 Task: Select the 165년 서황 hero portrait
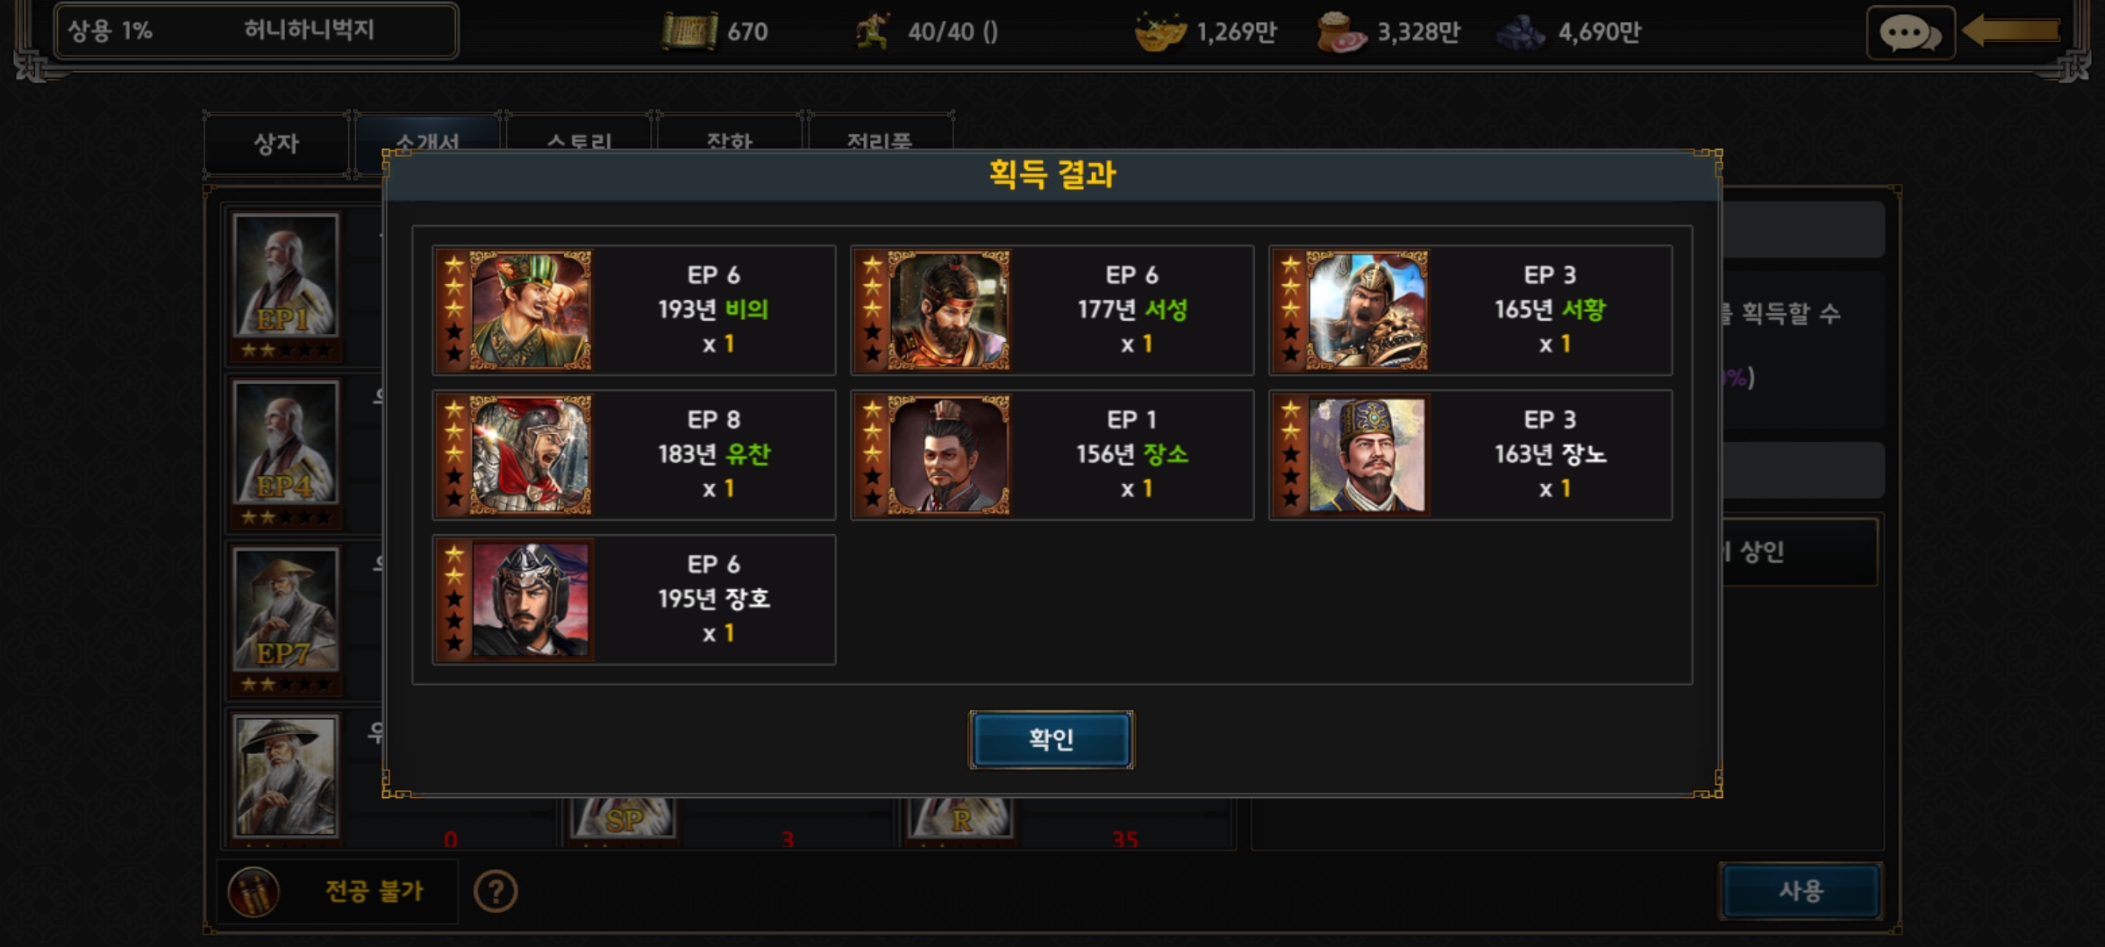click(1367, 310)
